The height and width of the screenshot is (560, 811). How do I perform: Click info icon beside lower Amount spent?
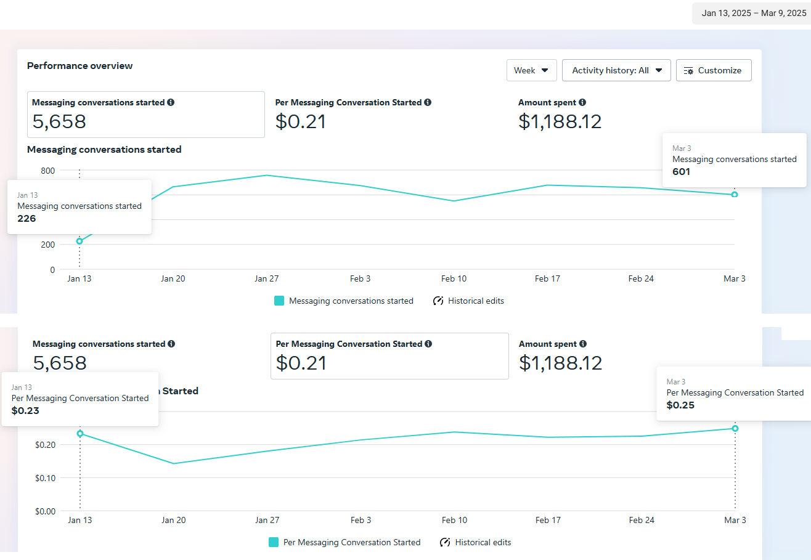(583, 344)
